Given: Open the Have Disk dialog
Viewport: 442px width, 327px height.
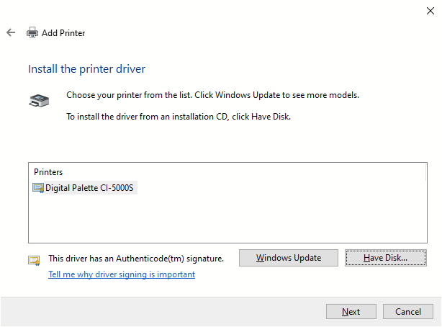Looking at the screenshot, I should coord(385,258).
